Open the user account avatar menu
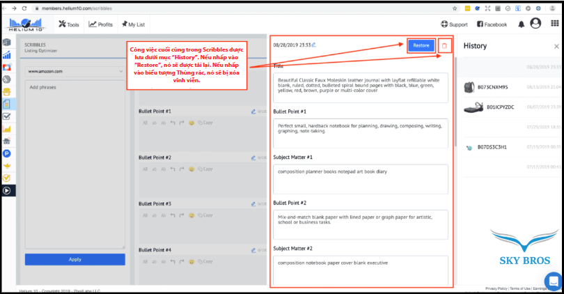The image size is (564, 294). click(535, 24)
